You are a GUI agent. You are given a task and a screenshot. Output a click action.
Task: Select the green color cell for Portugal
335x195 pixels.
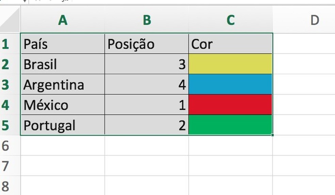pos(230,125)
